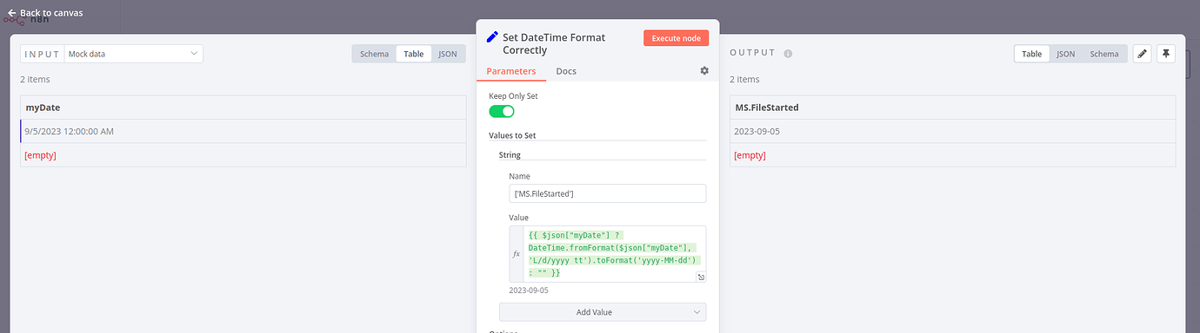Click the Execute node button
This screenshot has width=1200, height=333.
677,38
